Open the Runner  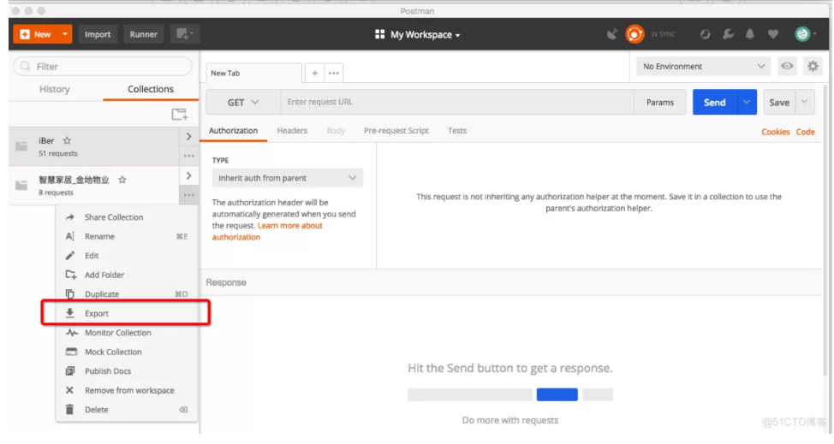click(144, 34)
